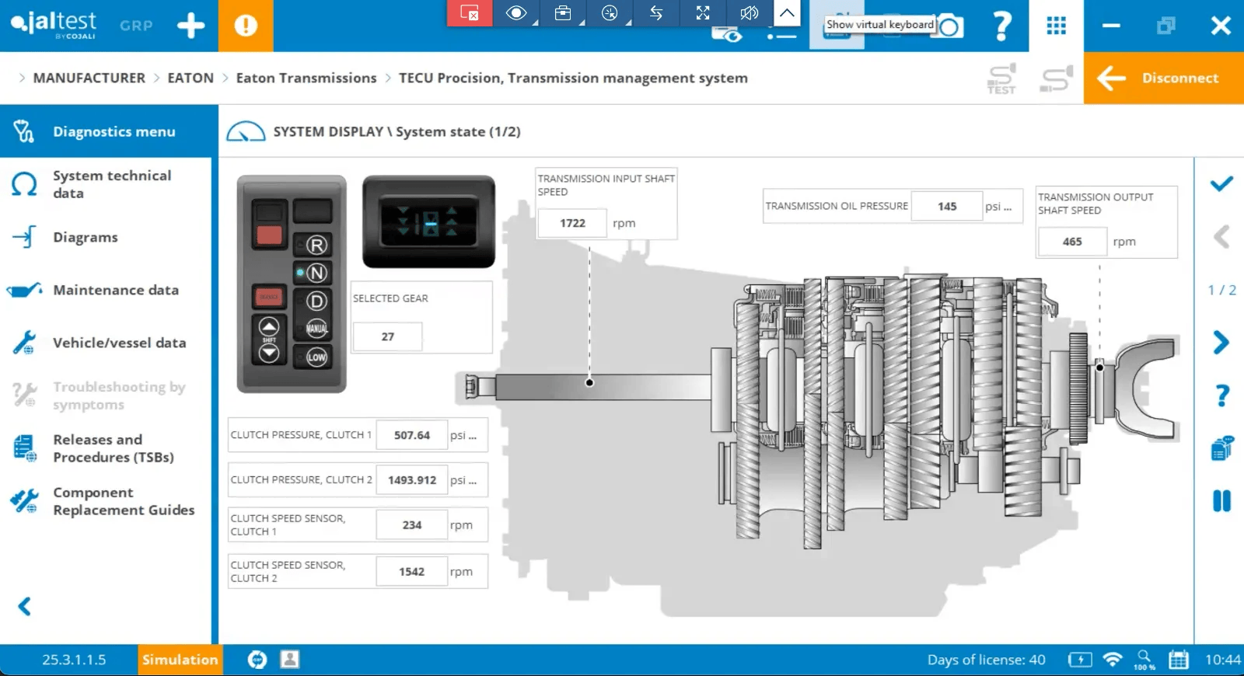The image size is (1244, 676).
Task: Open the eye view options dropdown
Action: click(516, 12)
